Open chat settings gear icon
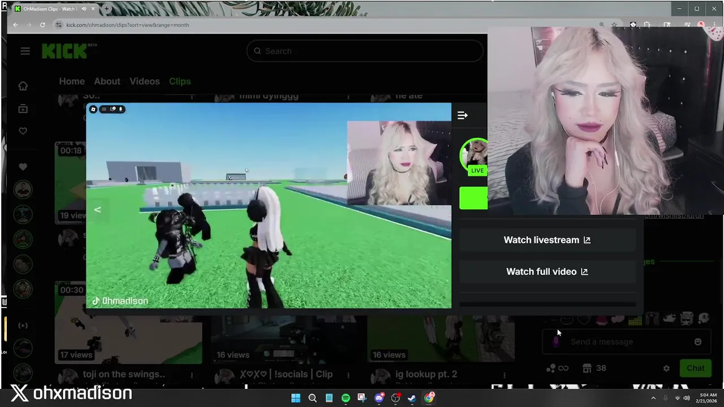Screen dimensions: 724x407 click(666, 368)
